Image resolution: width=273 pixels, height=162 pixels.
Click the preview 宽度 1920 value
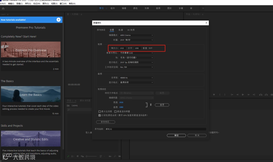point(121,103)
